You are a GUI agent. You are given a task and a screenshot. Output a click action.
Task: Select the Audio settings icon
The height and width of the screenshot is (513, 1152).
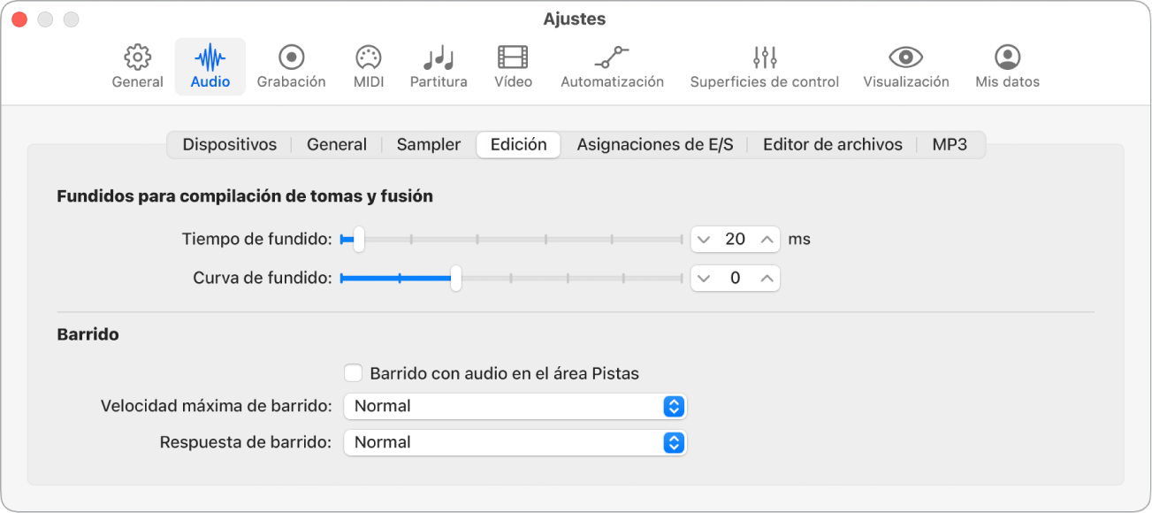click(x=210, y=65)
